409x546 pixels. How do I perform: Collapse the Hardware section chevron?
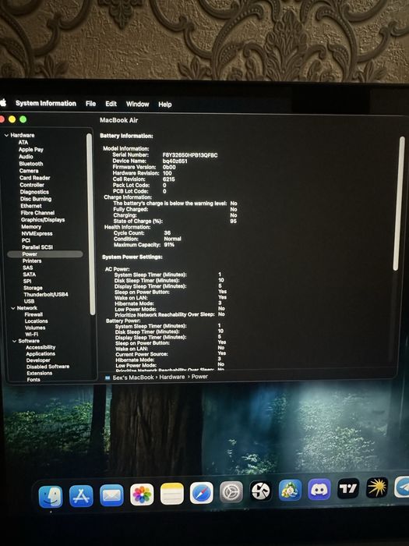pyautogui.click(x=6, y=135)
